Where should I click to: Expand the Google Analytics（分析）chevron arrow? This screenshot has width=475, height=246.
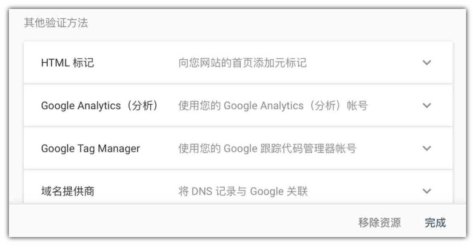point(426,106)
